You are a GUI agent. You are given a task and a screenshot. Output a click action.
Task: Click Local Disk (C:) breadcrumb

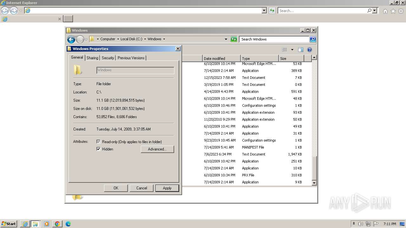[x=131, y=39]
